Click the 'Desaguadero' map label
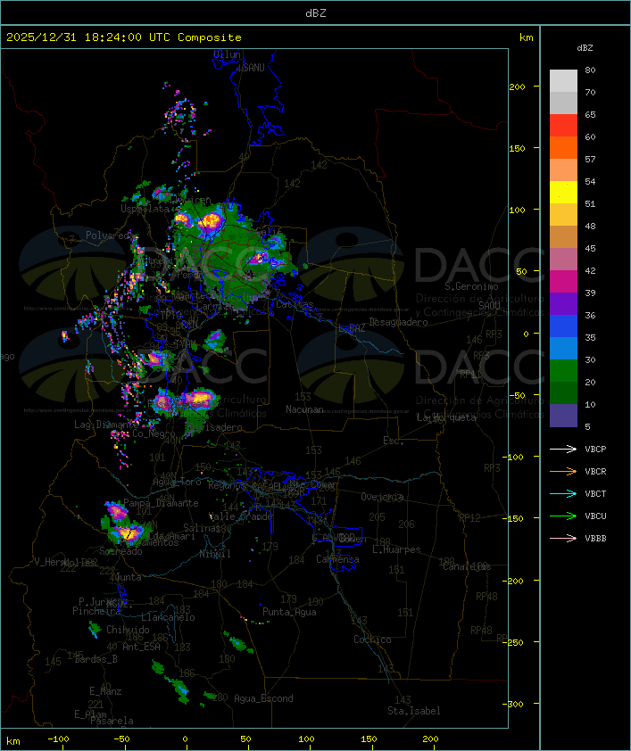 (x=398, y=322)
